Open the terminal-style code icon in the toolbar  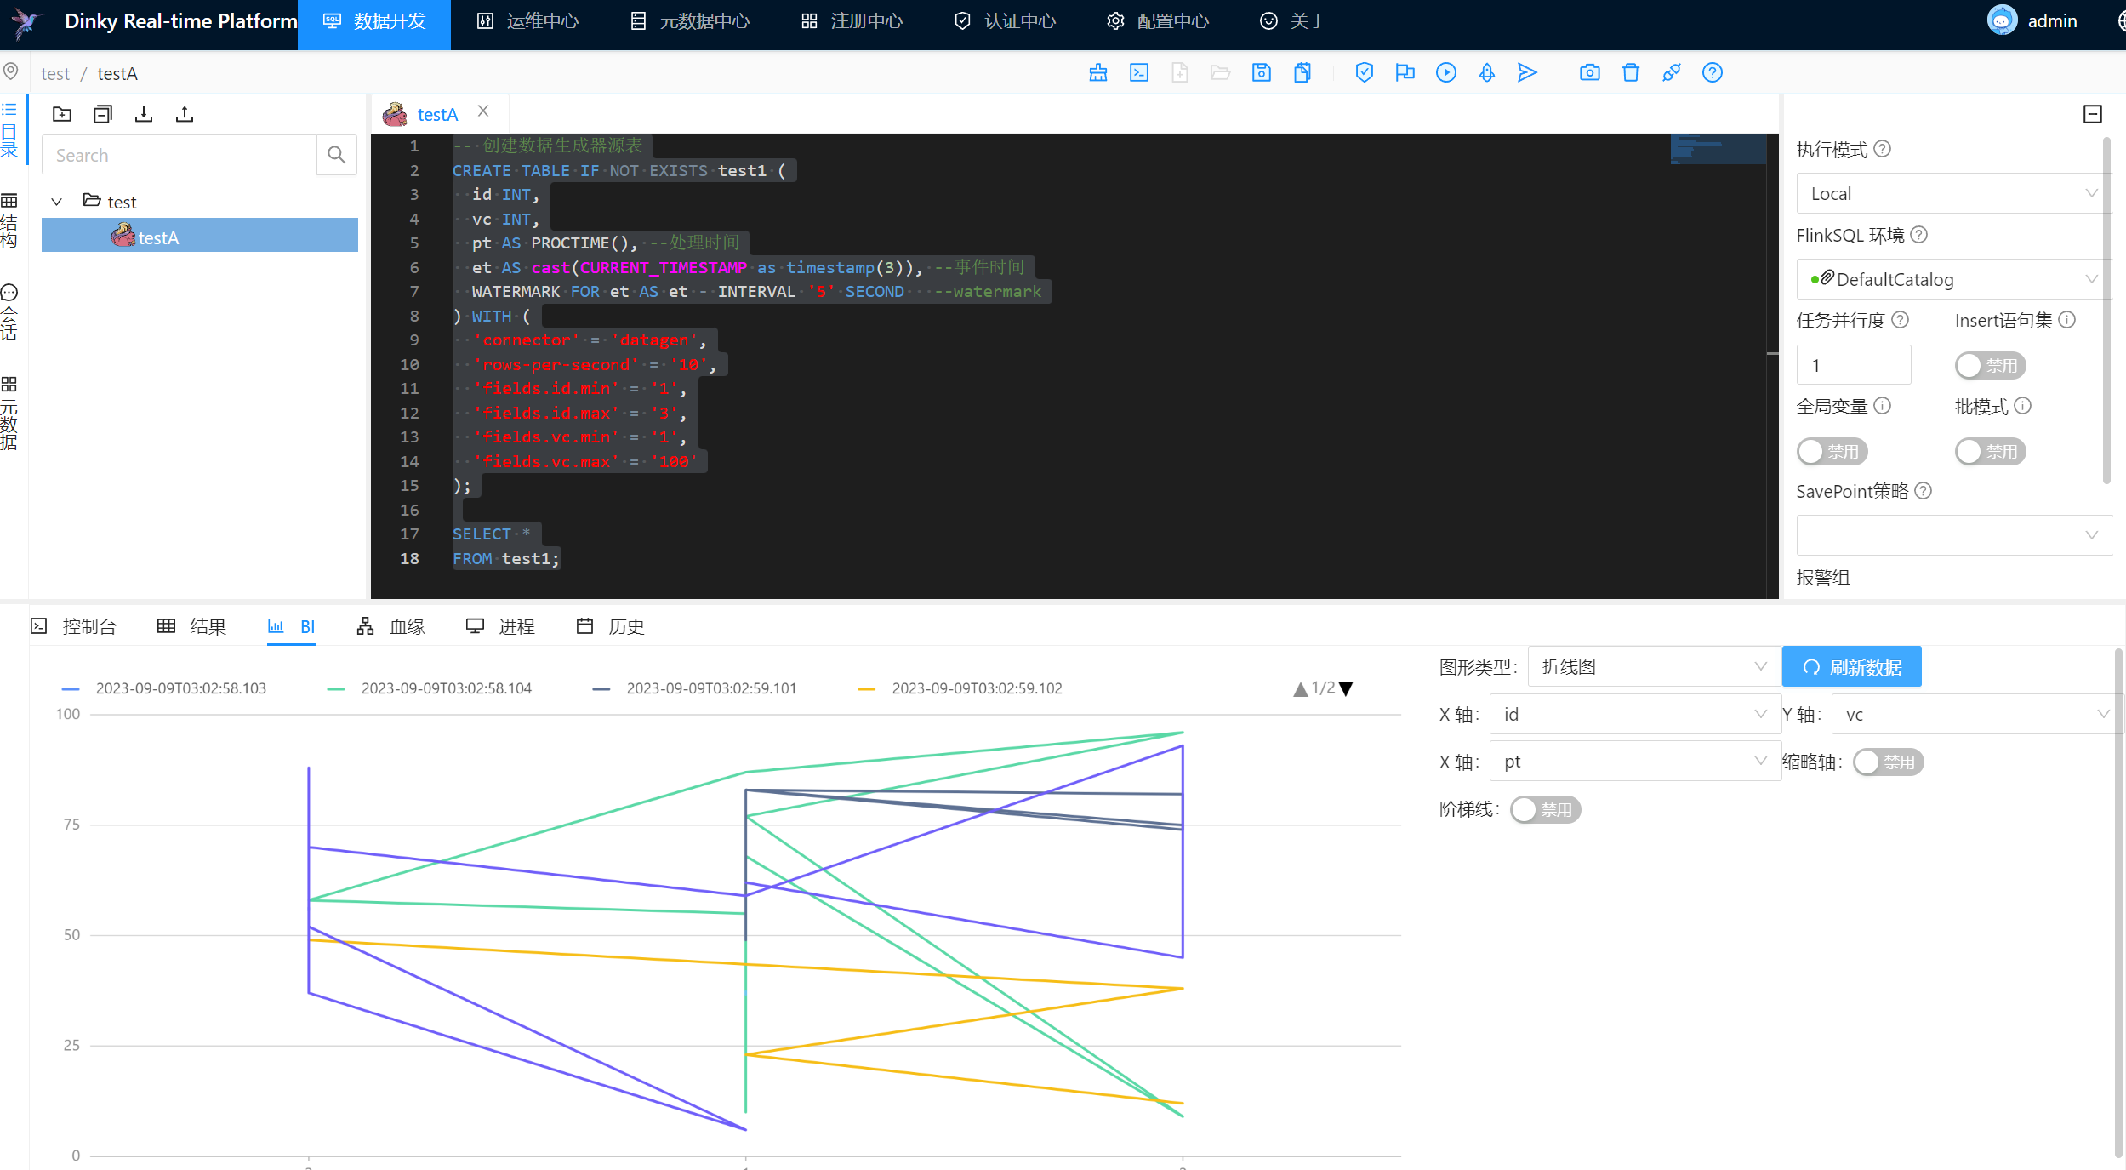click(x=1139, y=73)
